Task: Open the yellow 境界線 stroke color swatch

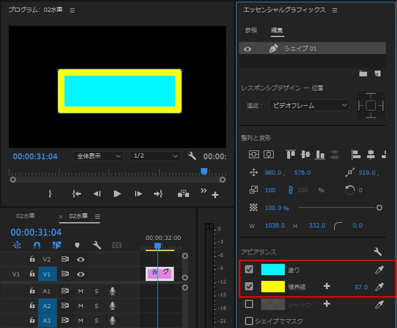Action: coord(272,287)
